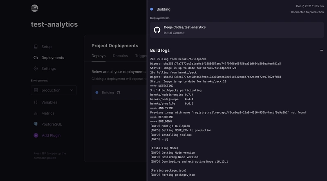Image resolution: width=327 pixels, height=181 pixels.
Task: Click the Deployments cloud icon
Action: click(36, 58)
